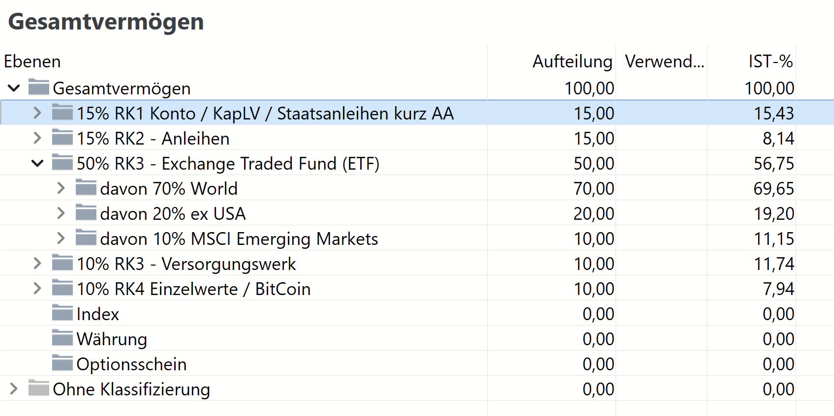This screenshot has width=834, height=416.
Task: Click folder icon next to davon 70% World
Action: (x=86, y=188)
